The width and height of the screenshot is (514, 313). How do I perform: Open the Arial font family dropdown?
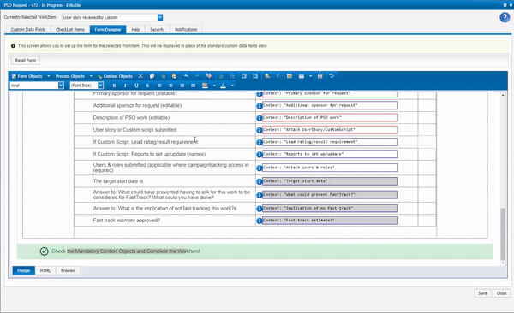pyautogui.click(x=61, y=86)
